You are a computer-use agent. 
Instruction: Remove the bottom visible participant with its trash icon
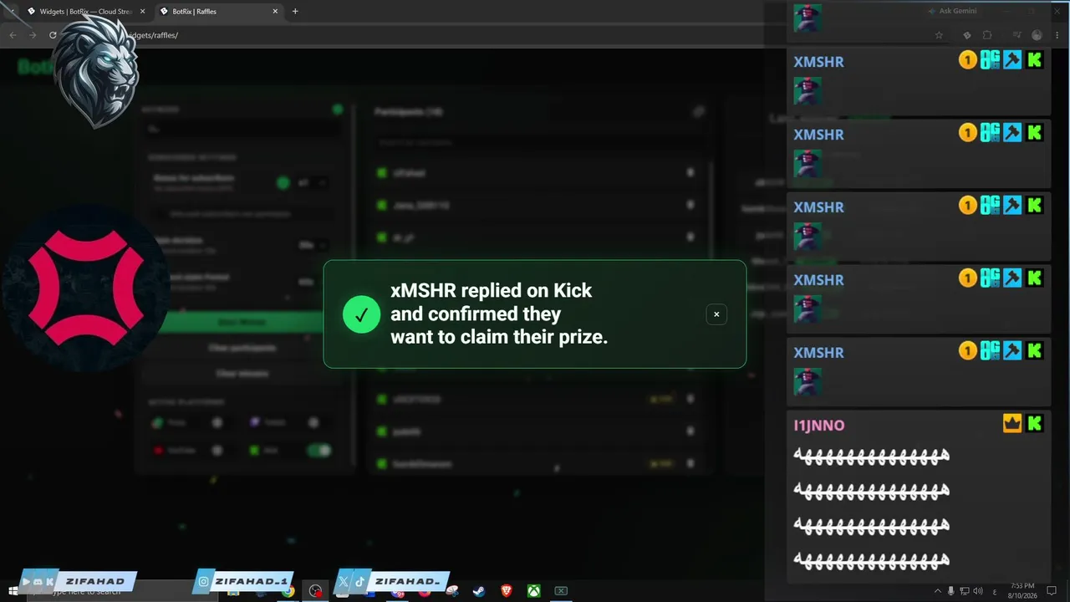coord(690,464)
